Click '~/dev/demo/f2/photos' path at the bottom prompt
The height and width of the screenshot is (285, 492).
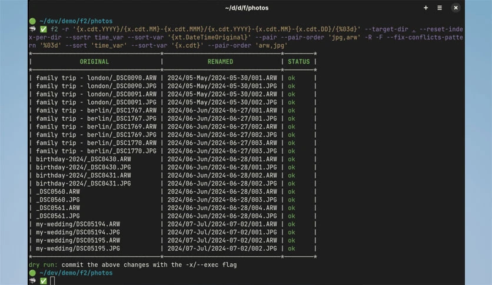(x=76, y=273)
